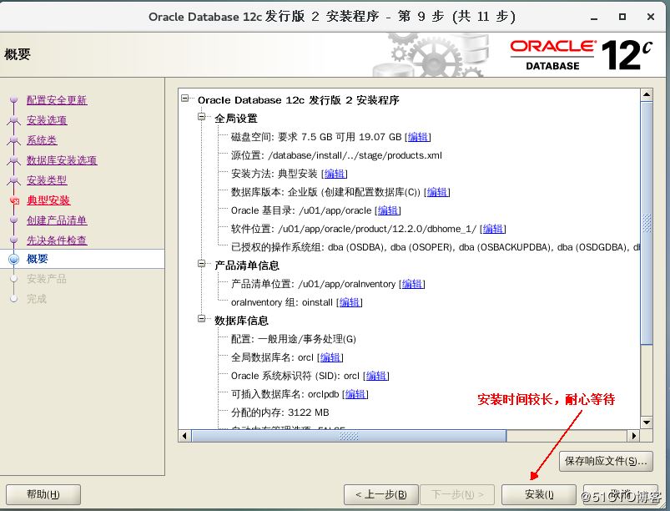The width and height of the screenshot is (670, 511).
Task: Collapse the 全局设置 tree node
Action: tap(202, 118)
